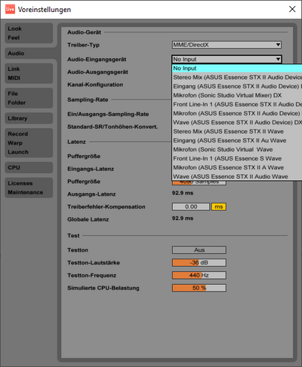Switch to the Link MIDI tab
The height and width of the screenshot is (367, 302).
[x=29, y=73]
